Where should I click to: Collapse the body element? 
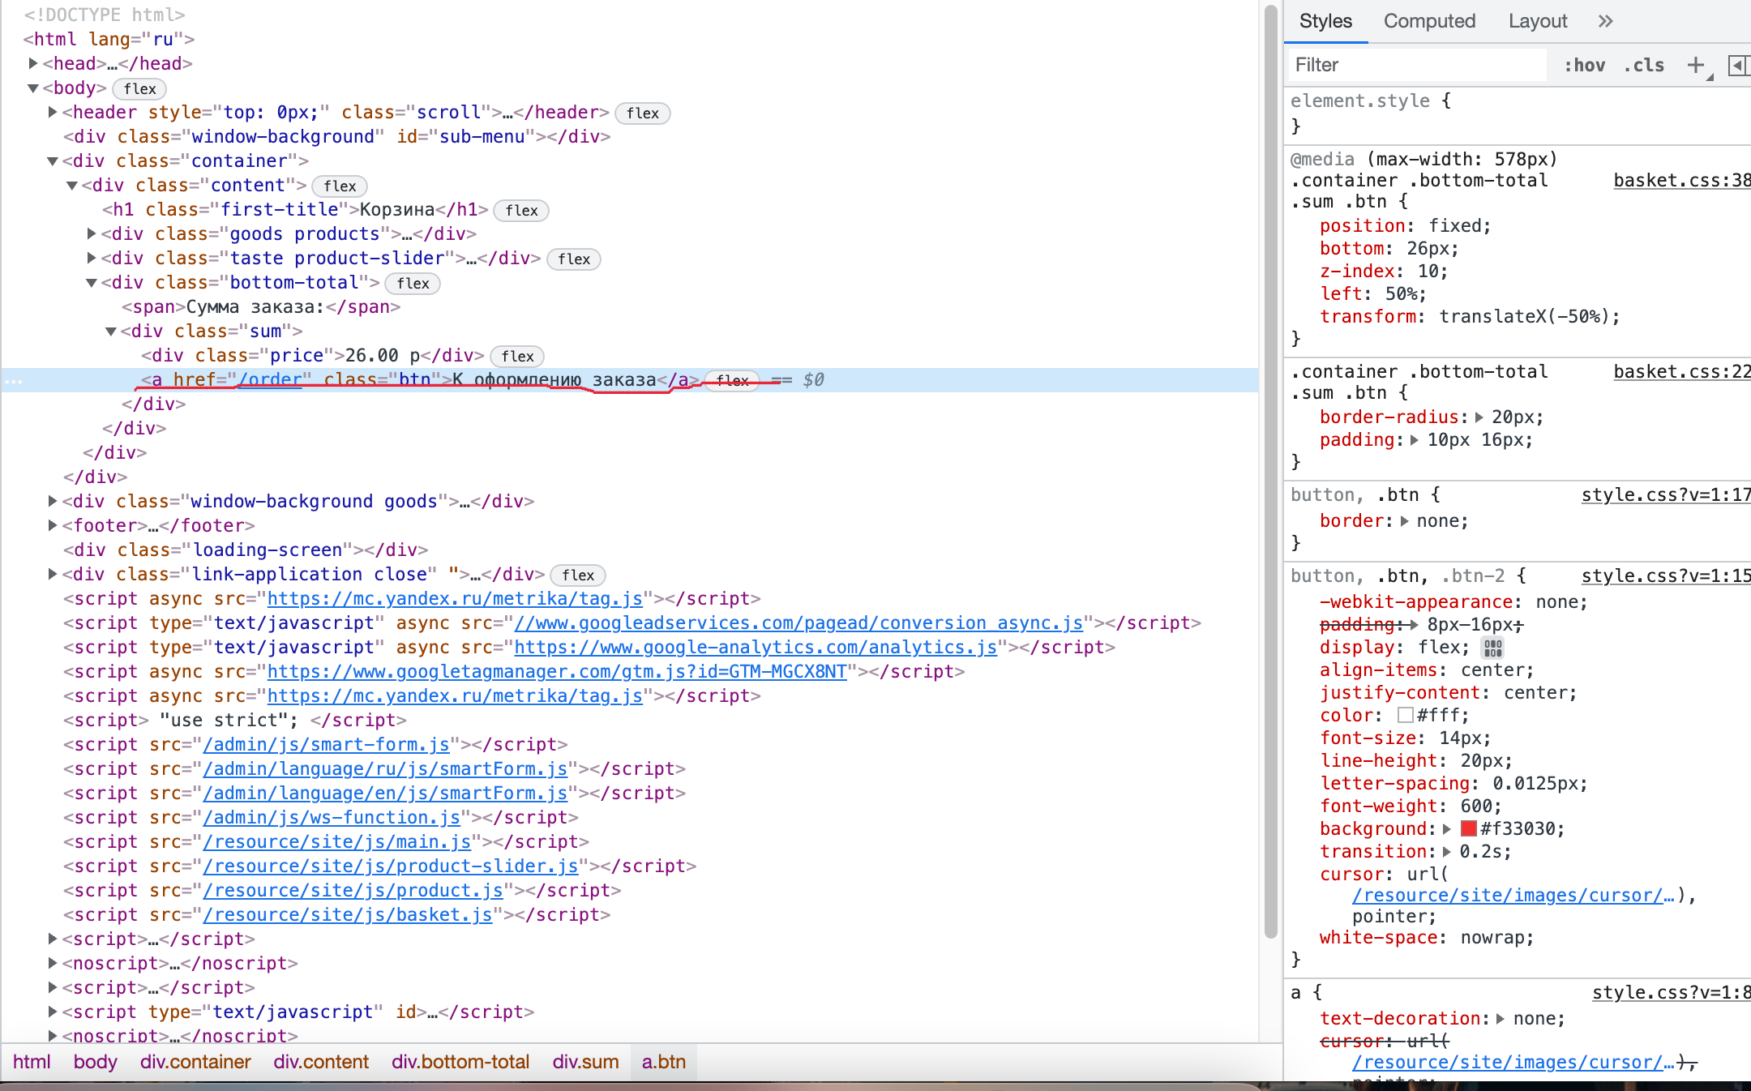point(33,88)
